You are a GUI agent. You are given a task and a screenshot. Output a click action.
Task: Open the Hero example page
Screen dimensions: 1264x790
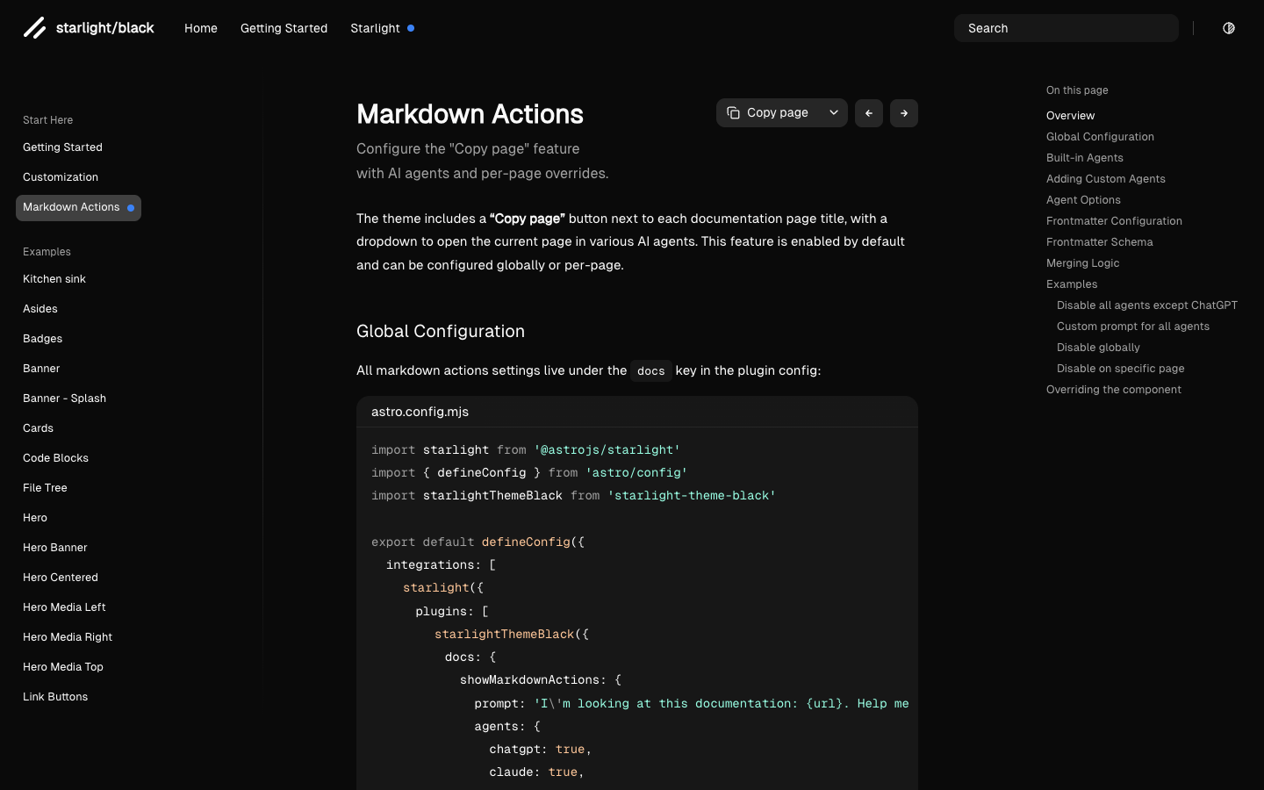35,518
